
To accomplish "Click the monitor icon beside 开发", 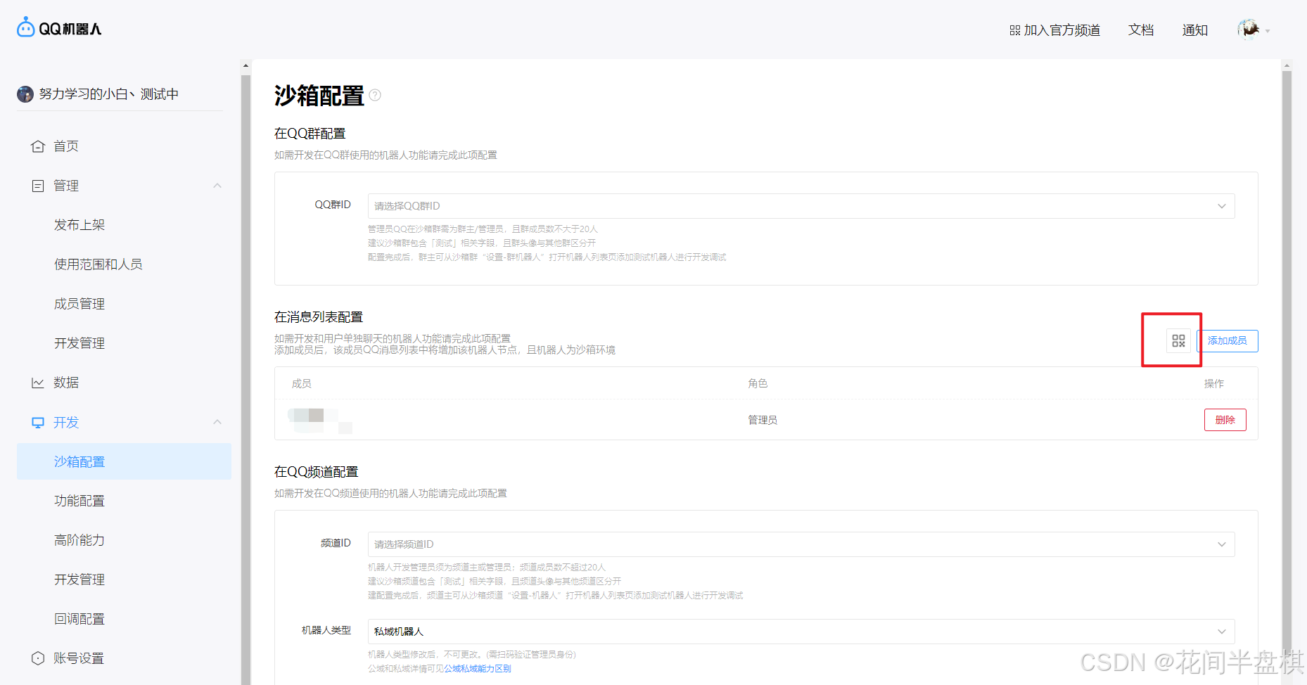I will [x=38, y=423].
